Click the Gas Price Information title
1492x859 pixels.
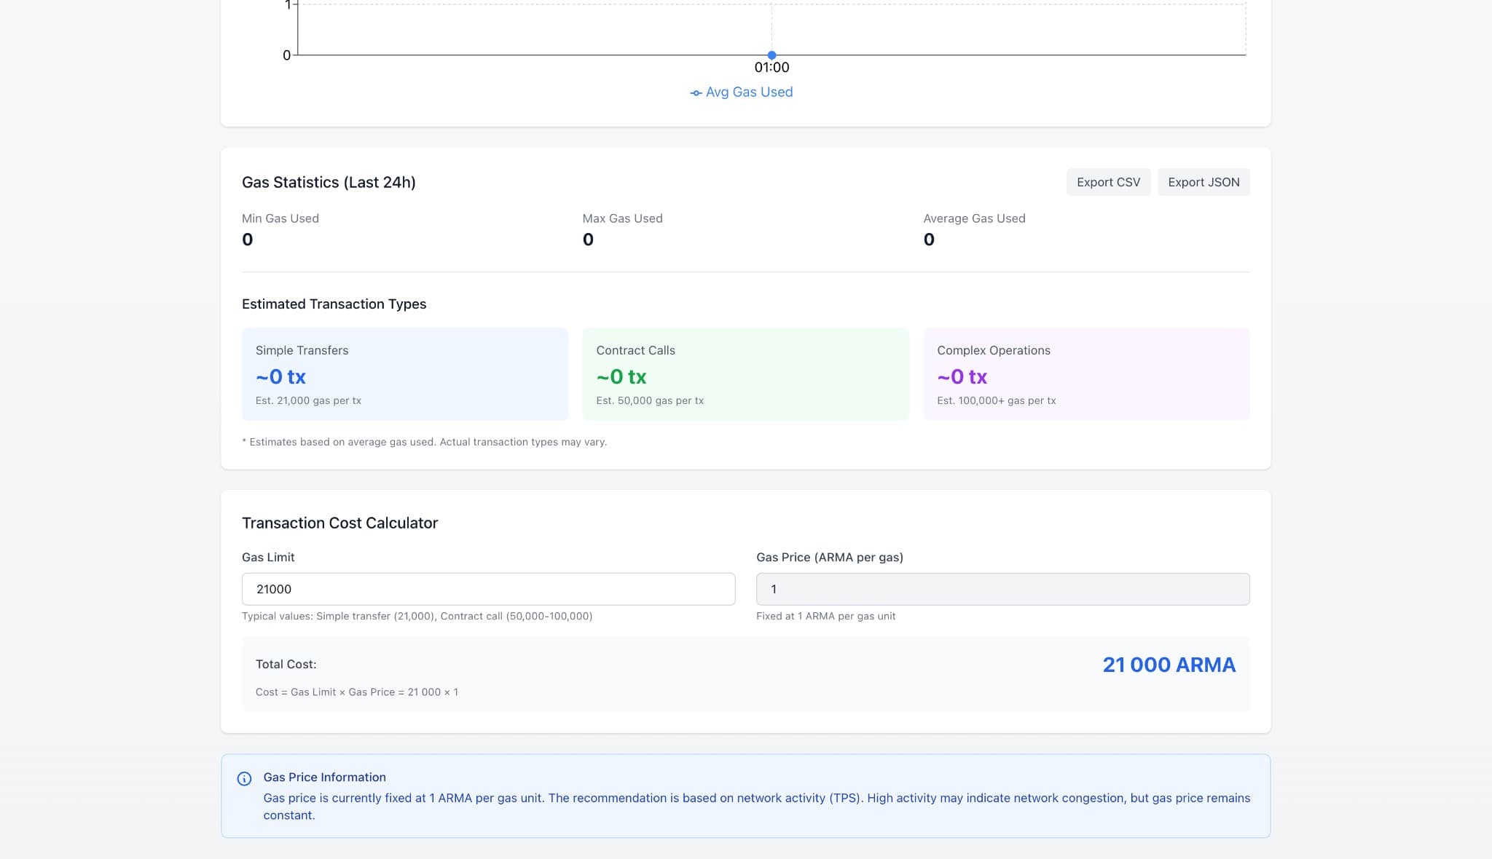[324, 777]
